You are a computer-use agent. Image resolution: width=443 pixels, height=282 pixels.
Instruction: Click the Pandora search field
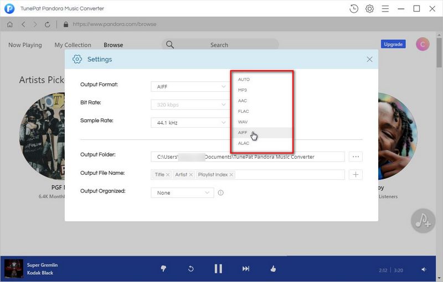[x=220, y=45]
